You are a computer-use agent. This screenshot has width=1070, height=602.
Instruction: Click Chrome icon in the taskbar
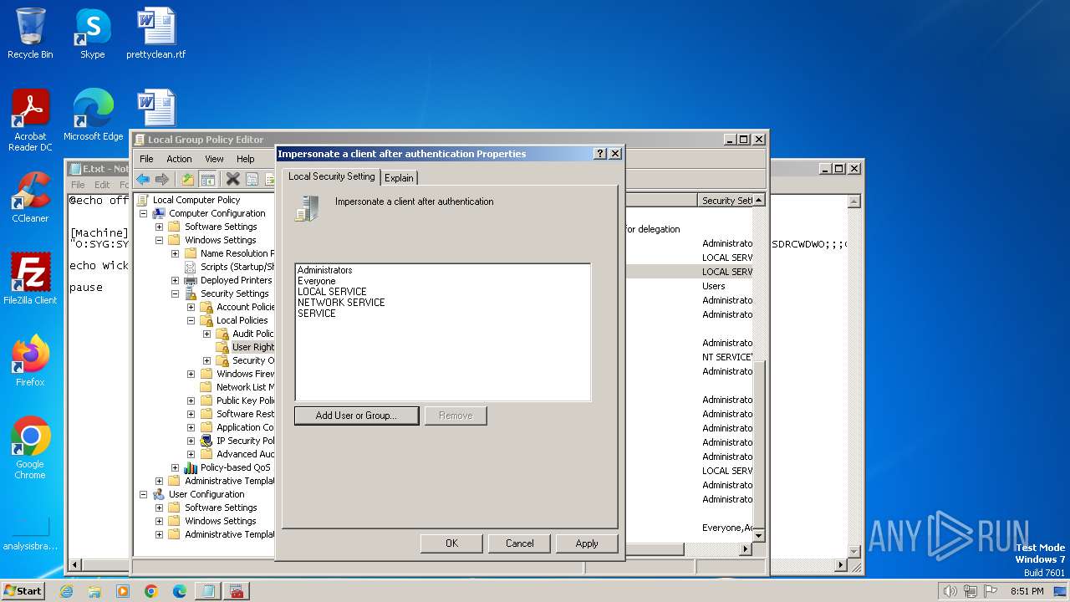(x=150, y=591)
